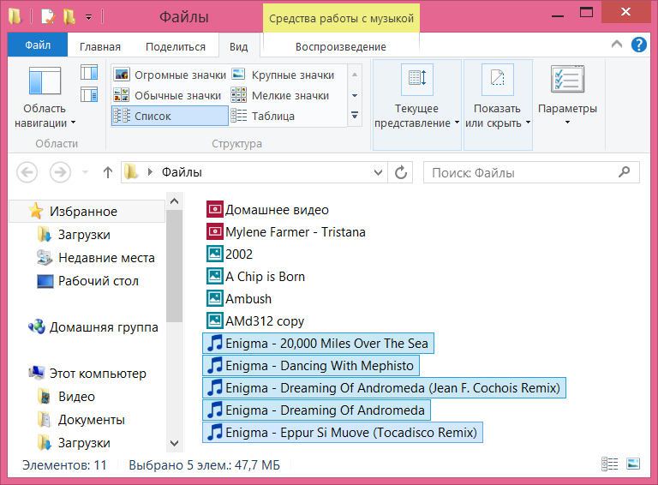Go up one folder level

point(108,172)
